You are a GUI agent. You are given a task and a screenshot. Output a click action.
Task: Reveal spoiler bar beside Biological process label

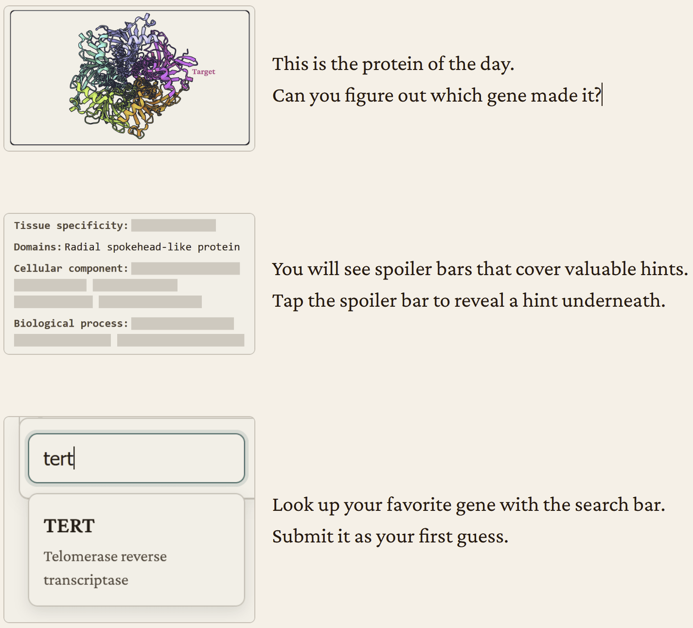point(182,324)
